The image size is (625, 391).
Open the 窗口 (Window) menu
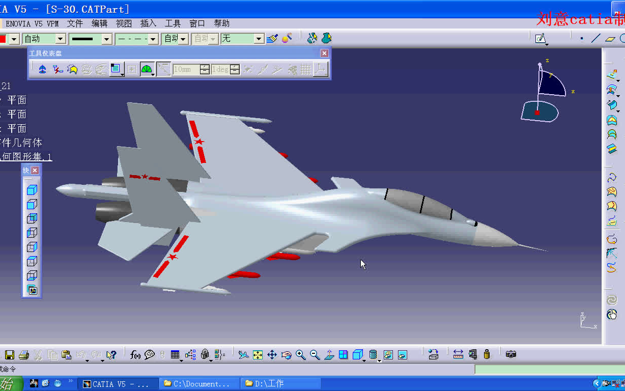click(197, 23)
